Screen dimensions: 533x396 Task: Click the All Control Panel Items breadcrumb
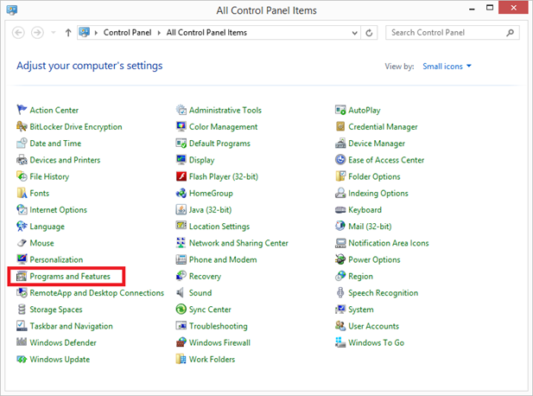(x=206, y=33)
